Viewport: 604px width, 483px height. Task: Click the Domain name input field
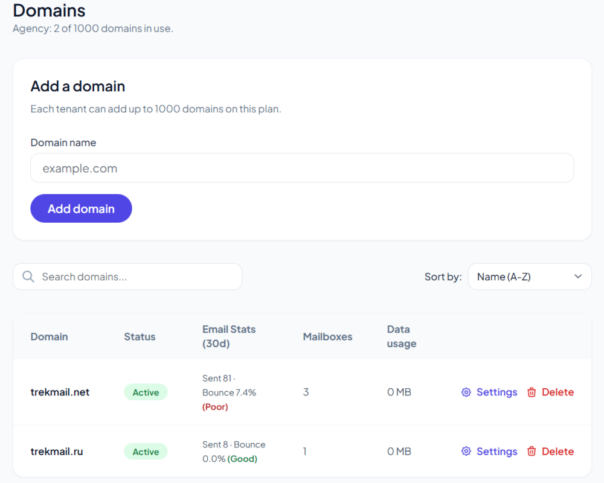click(x=302, y=168)
